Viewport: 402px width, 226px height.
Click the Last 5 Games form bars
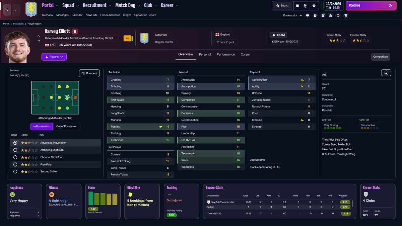(103, 199)
